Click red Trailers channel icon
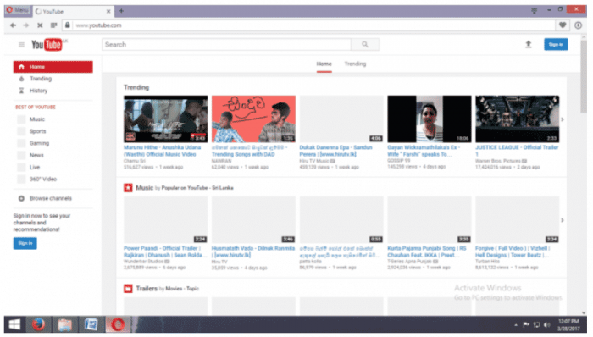Image resolution: width=593 pixels, height=337 pixels. pos(128,289)
